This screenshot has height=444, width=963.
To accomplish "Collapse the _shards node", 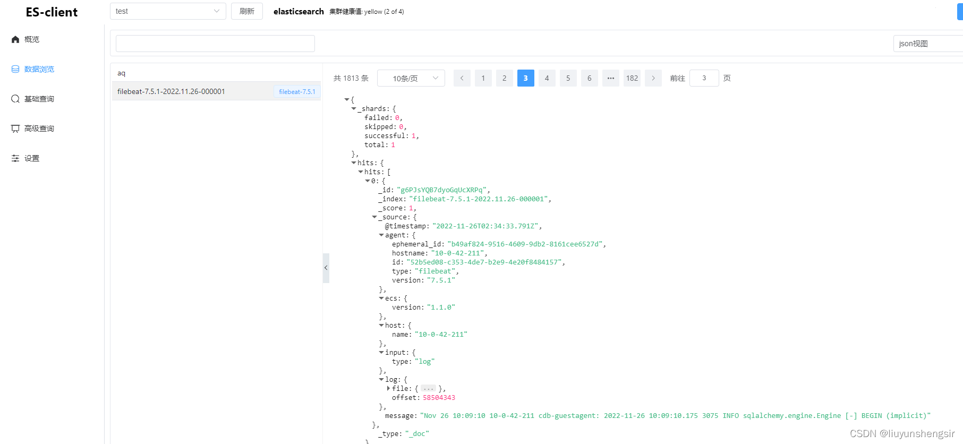I will point(354,108).
